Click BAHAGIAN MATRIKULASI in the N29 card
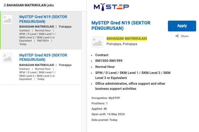Viewport: 199px width, 132px height. (36, 65)
